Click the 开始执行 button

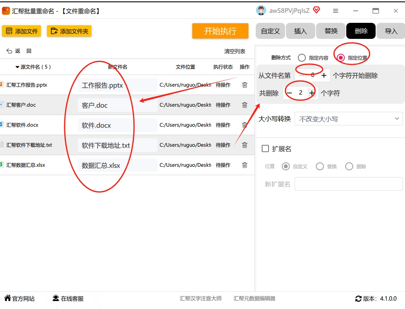[220, 31]
